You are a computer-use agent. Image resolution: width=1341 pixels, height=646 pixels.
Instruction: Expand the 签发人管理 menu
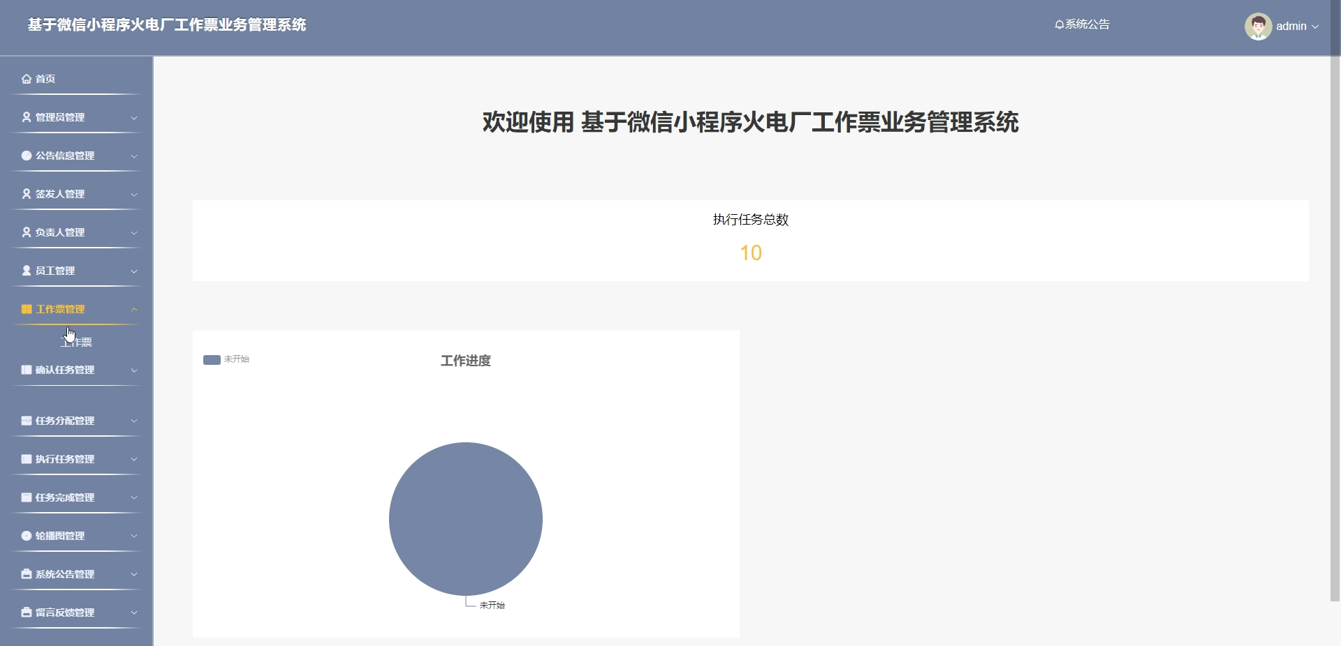click(x=77, y=194)
